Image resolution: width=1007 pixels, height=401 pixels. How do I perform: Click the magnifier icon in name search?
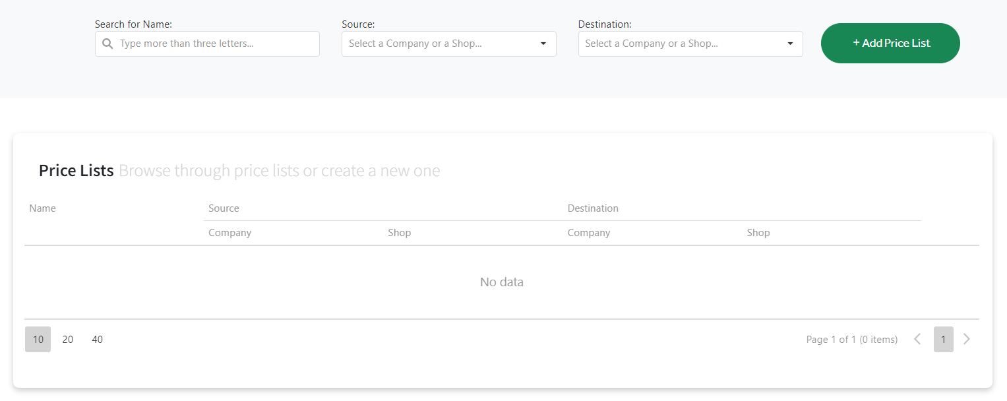(108, 44)
